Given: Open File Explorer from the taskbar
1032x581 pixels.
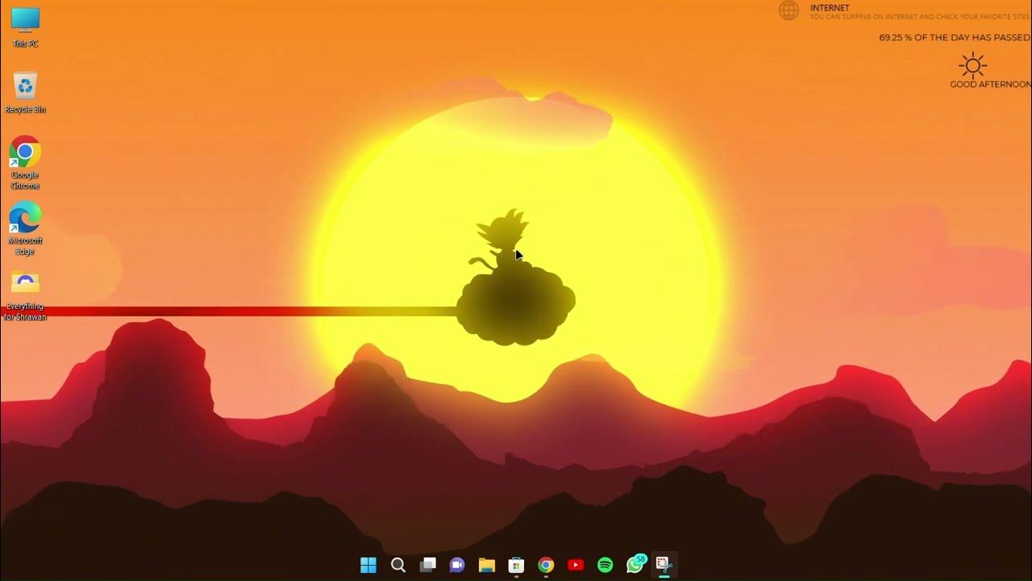Looking at the screenshot, I should click(487, 565).
